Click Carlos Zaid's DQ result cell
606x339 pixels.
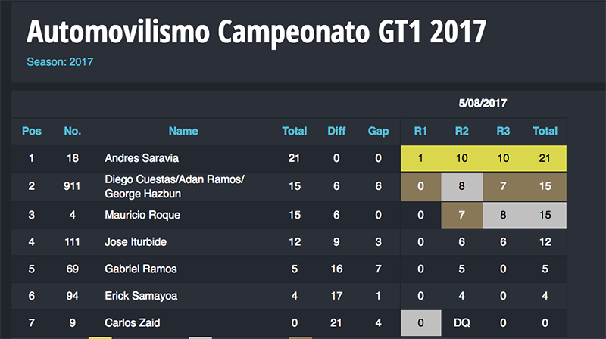[x=461, y=323]
